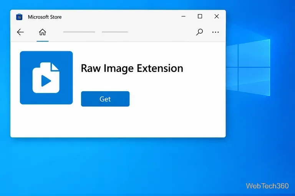295x196 pixels.
Task: Minimize the Microsoft Store window
Action: point(184,16)
